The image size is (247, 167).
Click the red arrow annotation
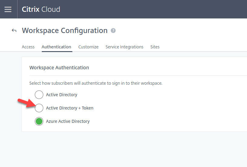(x=26, y=103)
